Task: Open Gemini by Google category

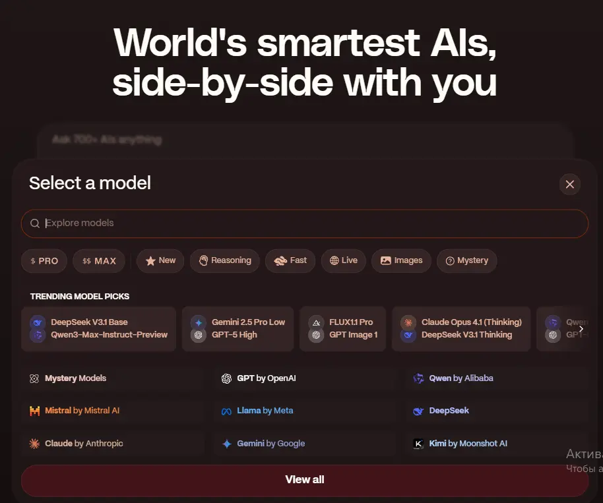Action: coord(305,444)
